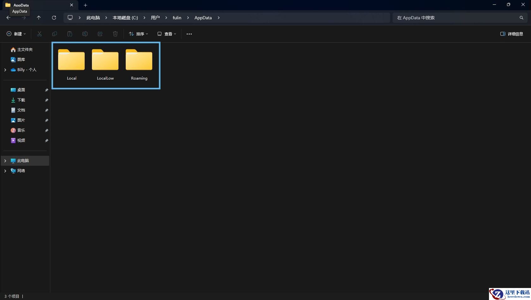Open the LocalLow folder
Screen dimensions: 531x300
pyautogui.click(x=105, y=65)
